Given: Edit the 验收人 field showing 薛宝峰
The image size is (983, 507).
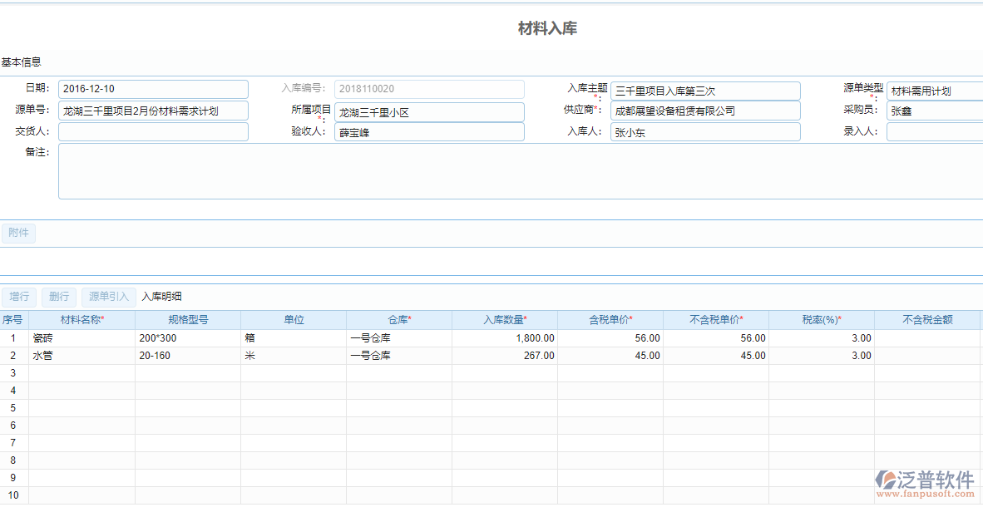Looking at the screenshot, I should (429, 132).
